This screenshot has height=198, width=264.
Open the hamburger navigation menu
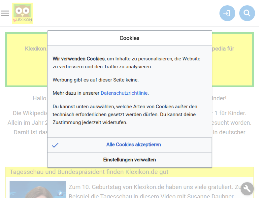point(5,13)
